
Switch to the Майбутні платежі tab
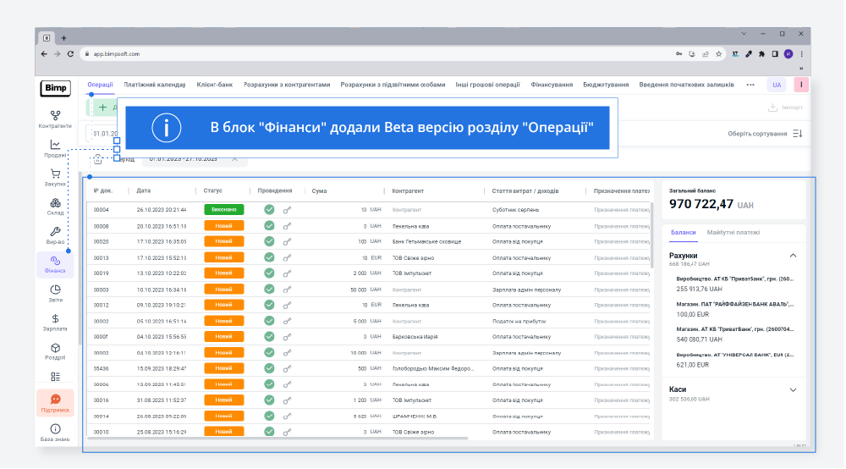[x=733, y=232]
